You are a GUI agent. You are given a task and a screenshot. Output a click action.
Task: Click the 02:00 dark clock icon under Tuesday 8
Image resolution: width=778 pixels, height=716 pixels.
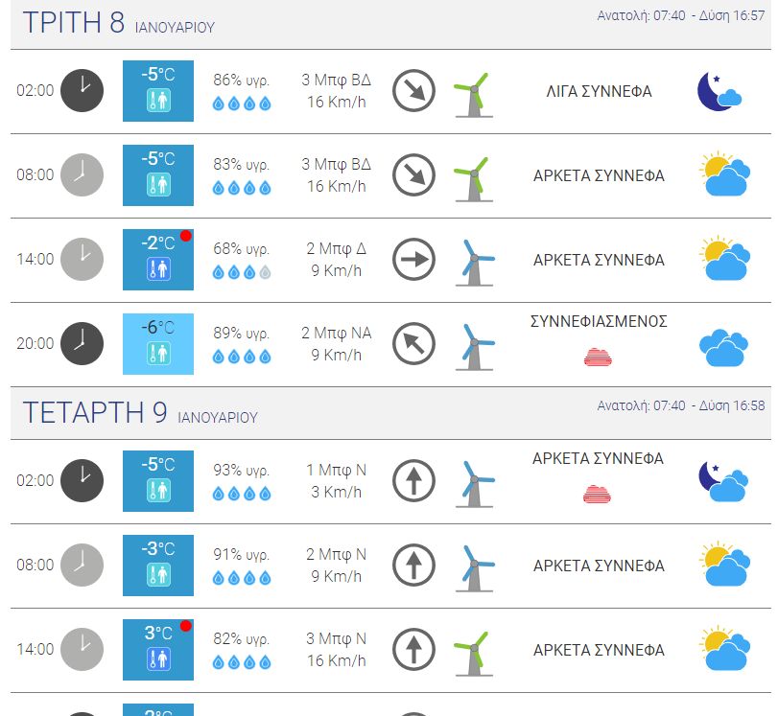click(82, 90)
